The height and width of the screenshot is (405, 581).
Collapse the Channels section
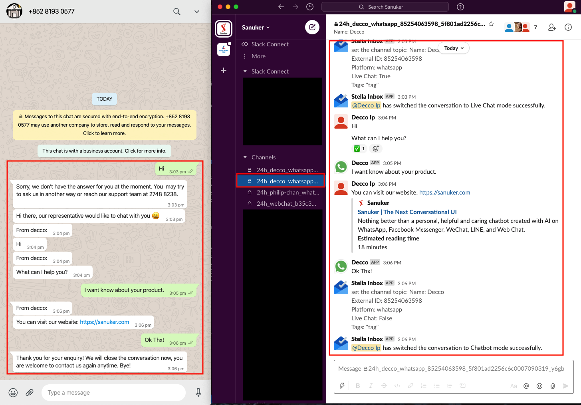tap(245, 157)
